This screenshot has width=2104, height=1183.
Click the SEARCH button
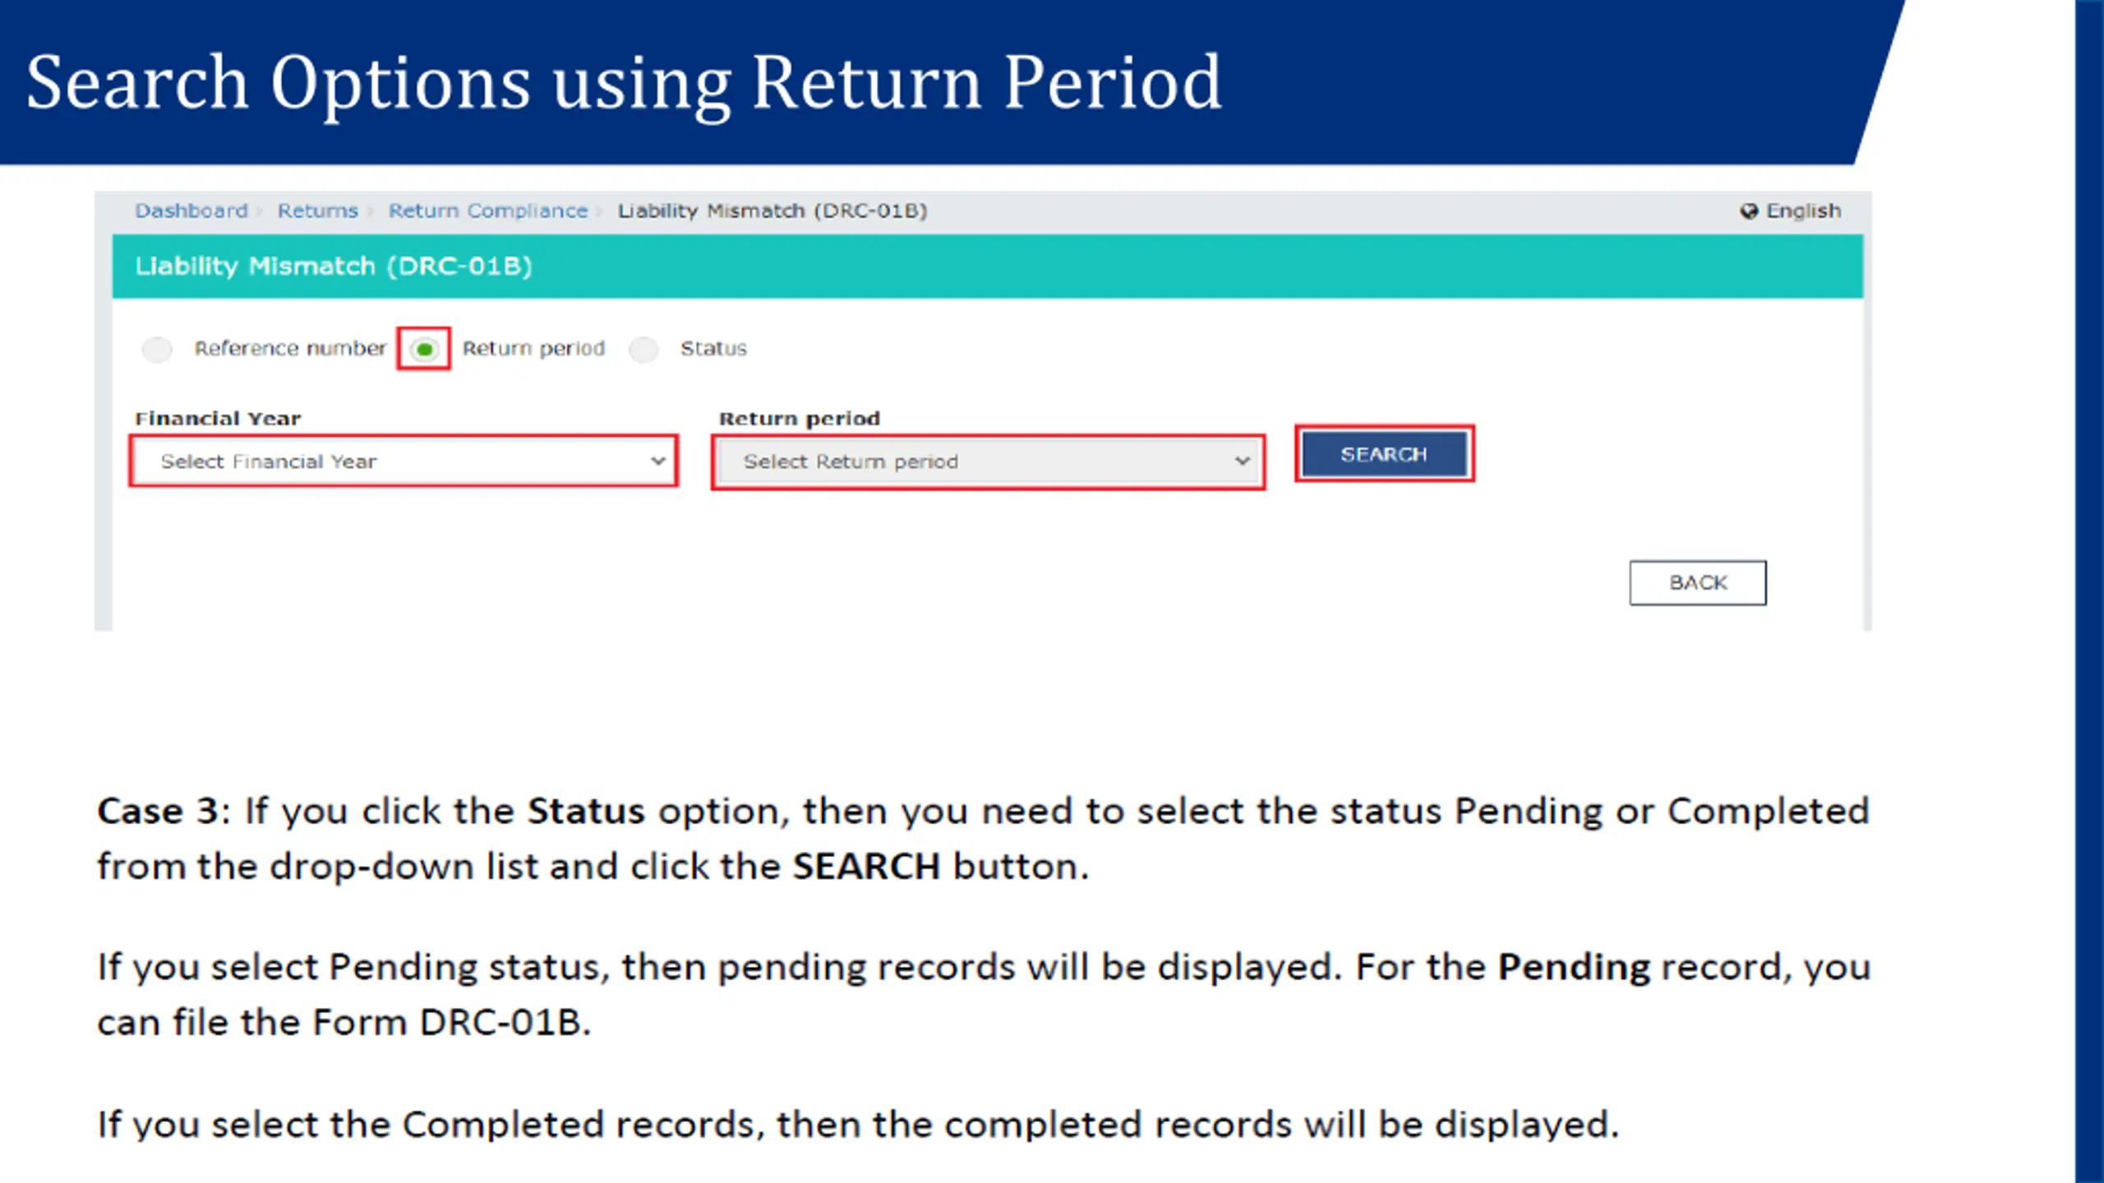[1384, 454]
